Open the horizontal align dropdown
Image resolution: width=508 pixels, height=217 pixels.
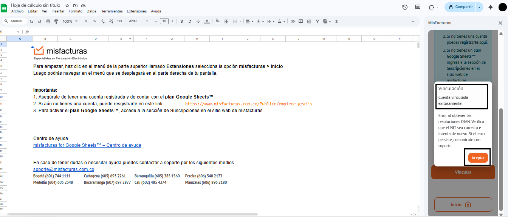pyautogui.click(x=249, y=22)
